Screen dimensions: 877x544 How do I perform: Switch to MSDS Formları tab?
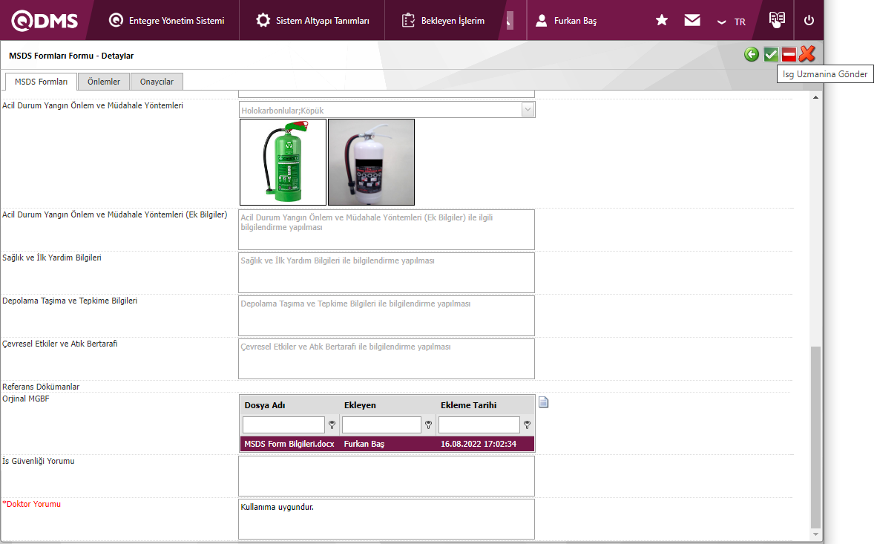[x=41, y=82]
